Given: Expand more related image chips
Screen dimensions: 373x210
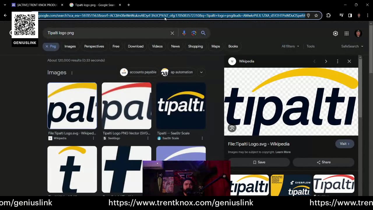Looking at the screenshot, I should [x=201, y=72].
